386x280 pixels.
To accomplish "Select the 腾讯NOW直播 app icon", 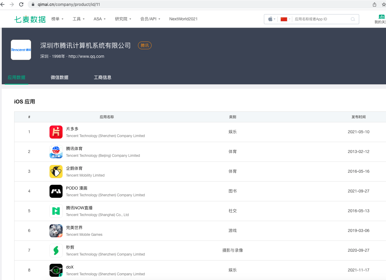I will tap(56, 211).
